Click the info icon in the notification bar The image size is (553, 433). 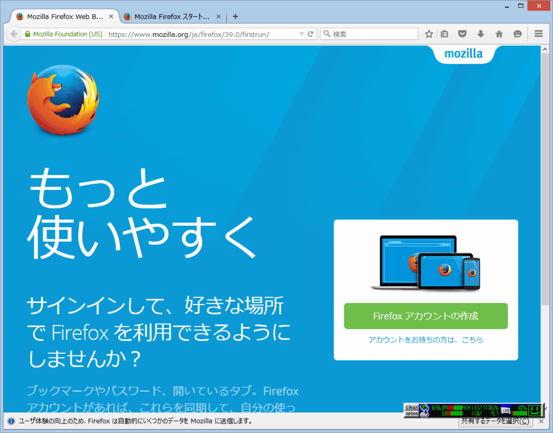[x=11, y=421]
